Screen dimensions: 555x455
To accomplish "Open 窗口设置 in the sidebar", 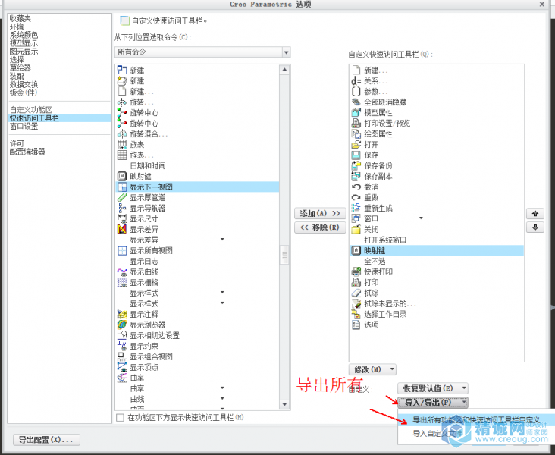I will (24, 127).
